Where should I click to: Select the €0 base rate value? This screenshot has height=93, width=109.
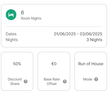(54, 64)
